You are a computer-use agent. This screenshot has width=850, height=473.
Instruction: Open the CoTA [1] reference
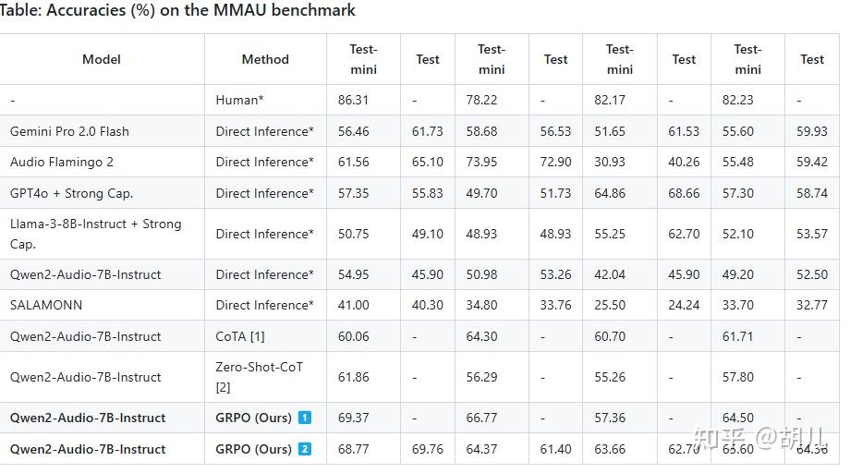(240, 336)
